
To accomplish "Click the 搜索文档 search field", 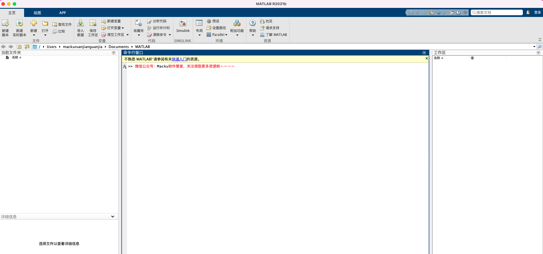I will (497, 12).
